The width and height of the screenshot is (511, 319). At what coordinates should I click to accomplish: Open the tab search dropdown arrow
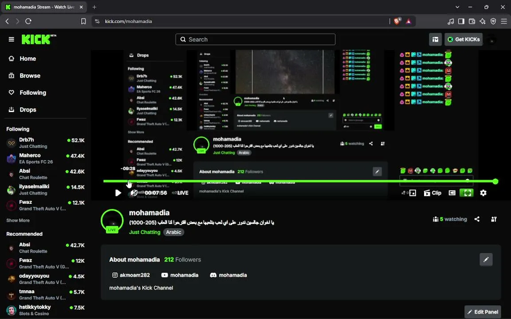457,7
